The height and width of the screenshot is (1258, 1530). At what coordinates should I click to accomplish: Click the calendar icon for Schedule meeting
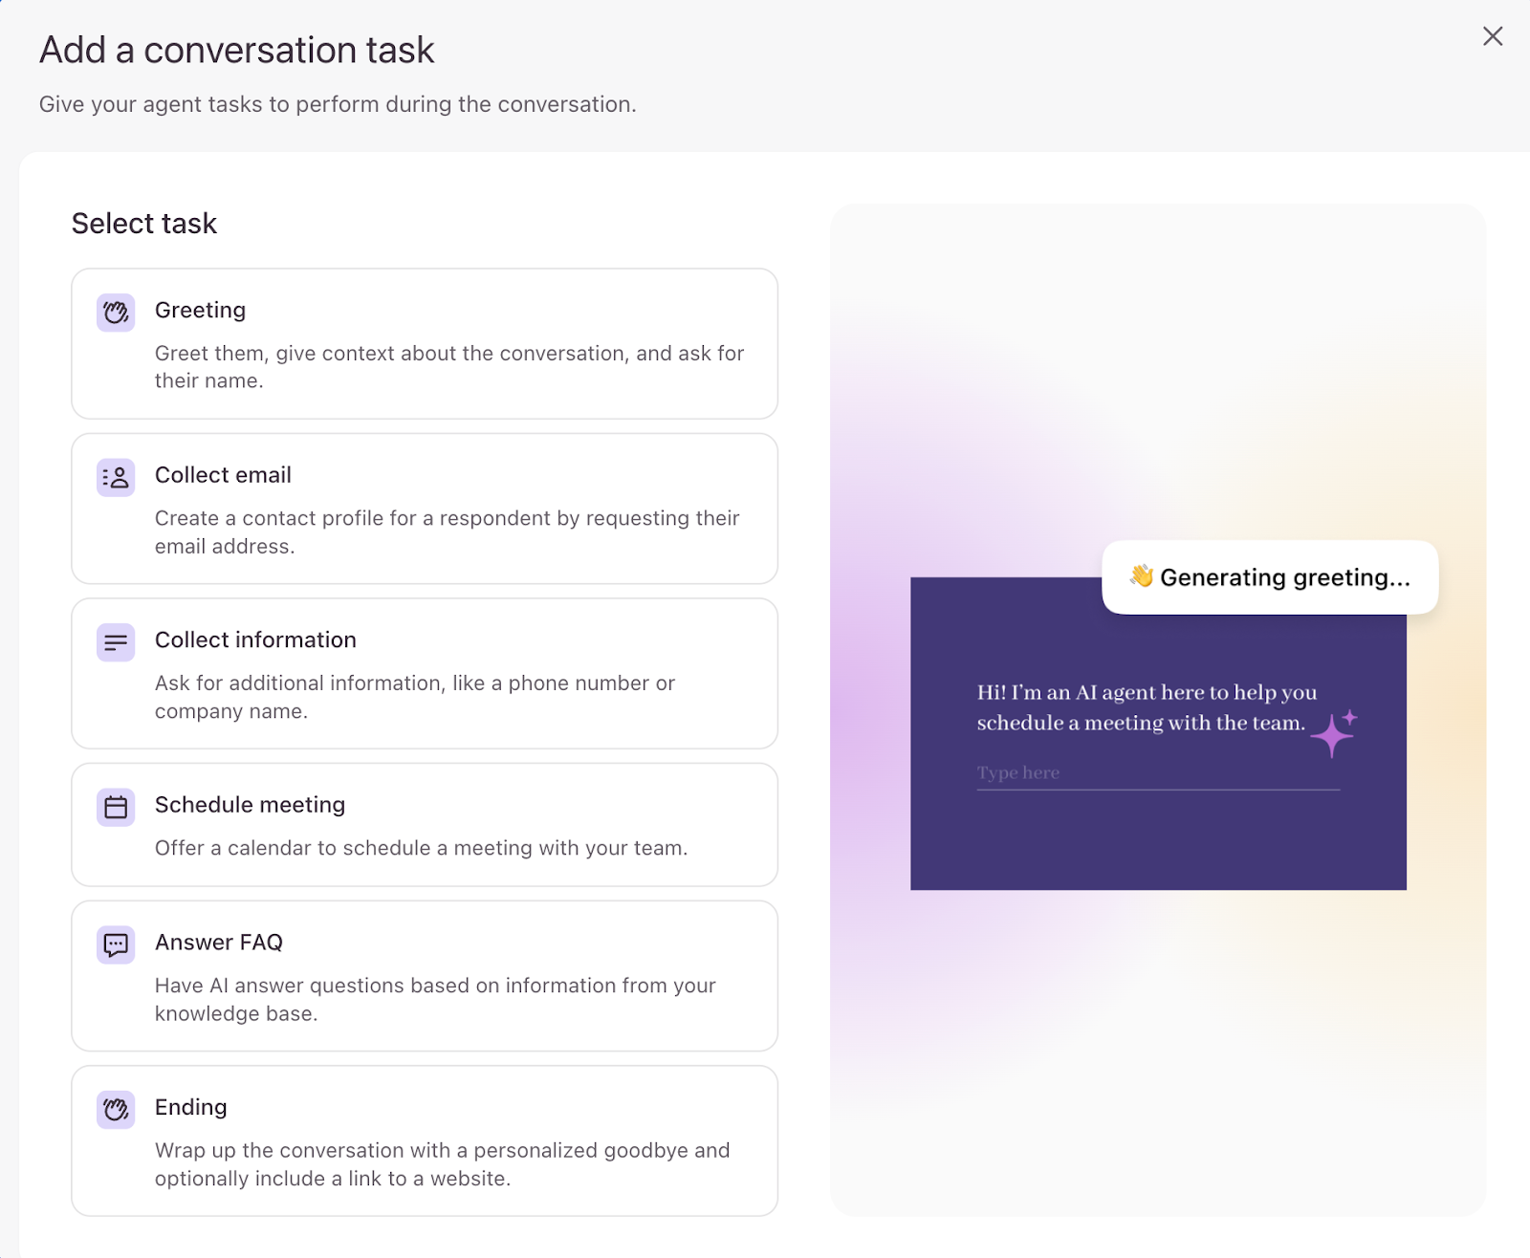point(116,808)
